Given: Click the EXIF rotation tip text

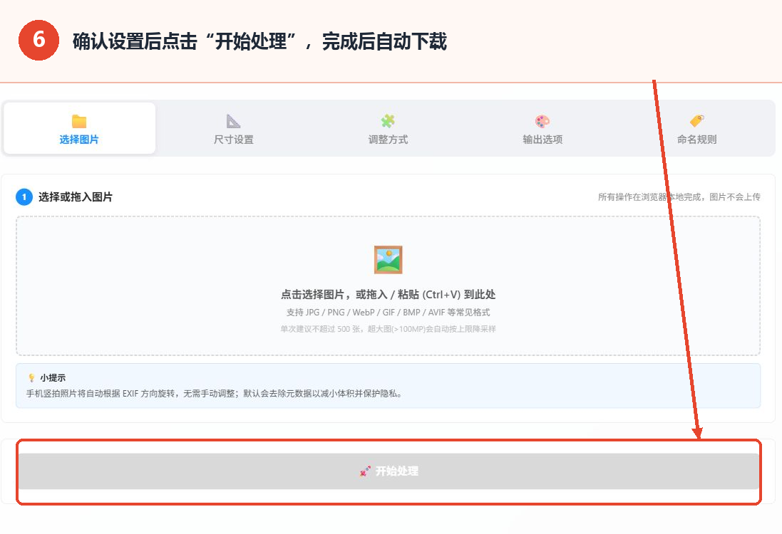Looking at the screenshot, I should (x=215, y=394).
